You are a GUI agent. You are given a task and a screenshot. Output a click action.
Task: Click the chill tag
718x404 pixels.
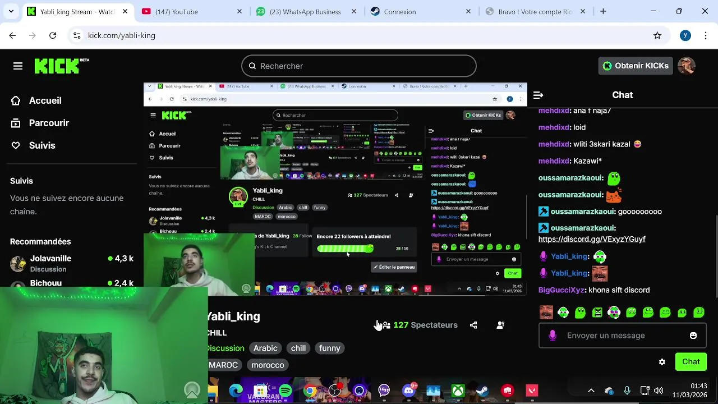point(298,348)
